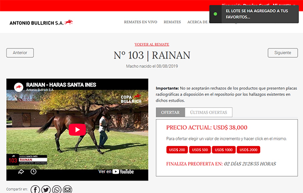Share lot via WhatsApp
The height and width of the screenshot is (193, 303).
[56, 190]
